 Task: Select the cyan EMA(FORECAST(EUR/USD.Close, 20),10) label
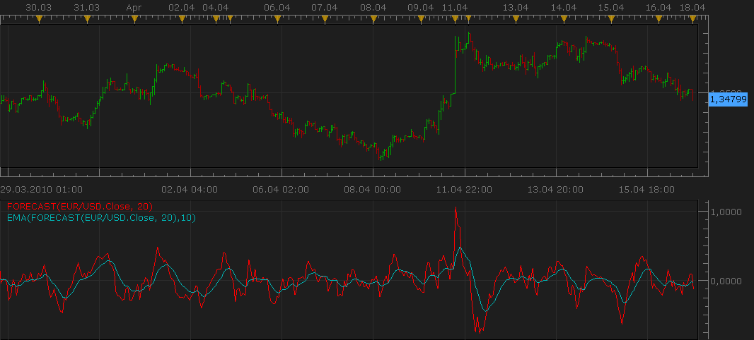[102, 218]
